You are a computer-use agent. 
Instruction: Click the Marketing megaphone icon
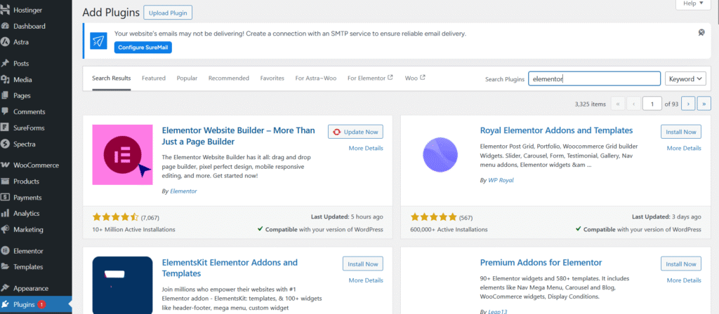tap(6, 230)
